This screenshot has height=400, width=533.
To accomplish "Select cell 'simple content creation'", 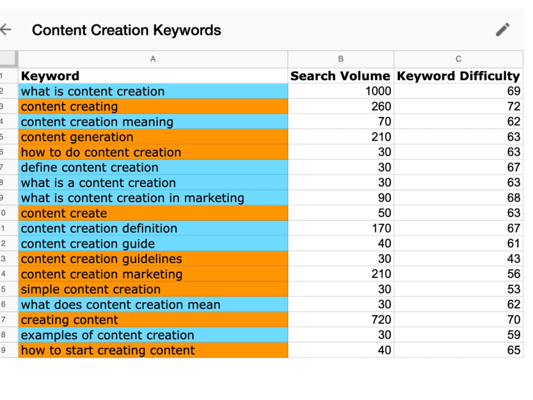I will tap(153, 289).
